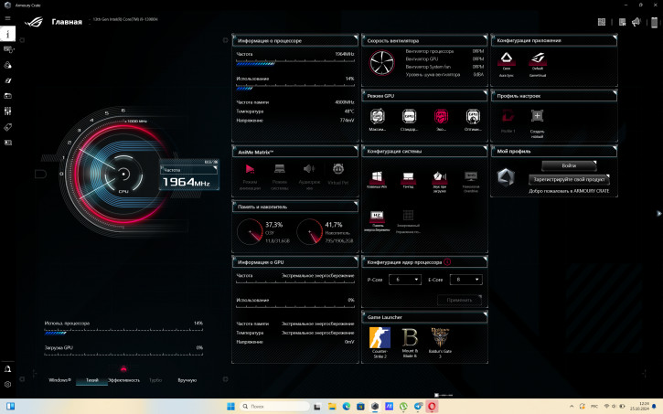The height and width of the screenshot is (414, 663).
Task: Click corner expander of Информация о процессоре panel
Action: (355, 37)
